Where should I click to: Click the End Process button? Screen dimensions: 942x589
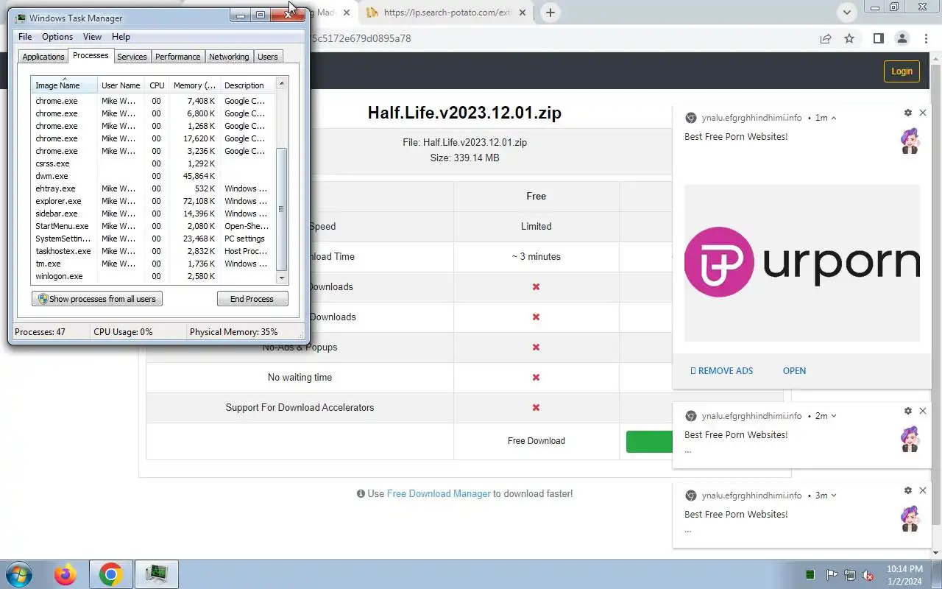pos(252,299)
